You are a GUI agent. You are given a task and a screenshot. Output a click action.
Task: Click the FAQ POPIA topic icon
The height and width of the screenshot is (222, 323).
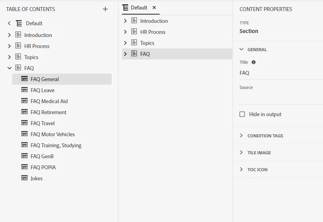[x=24, y=167]
